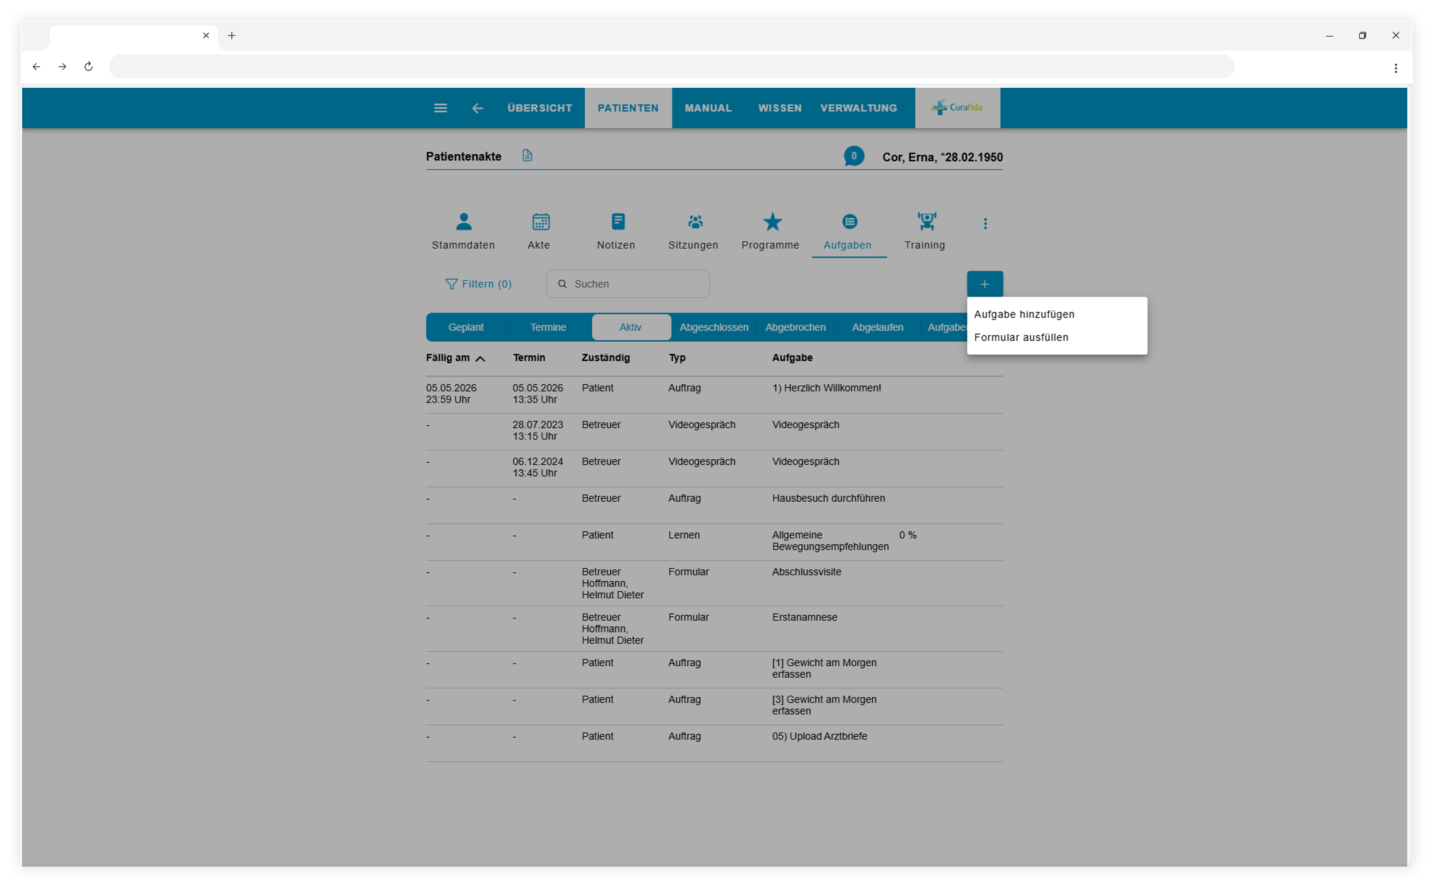Open the Videogespräch row dated 06.12.2024

(x=714, y=468)
